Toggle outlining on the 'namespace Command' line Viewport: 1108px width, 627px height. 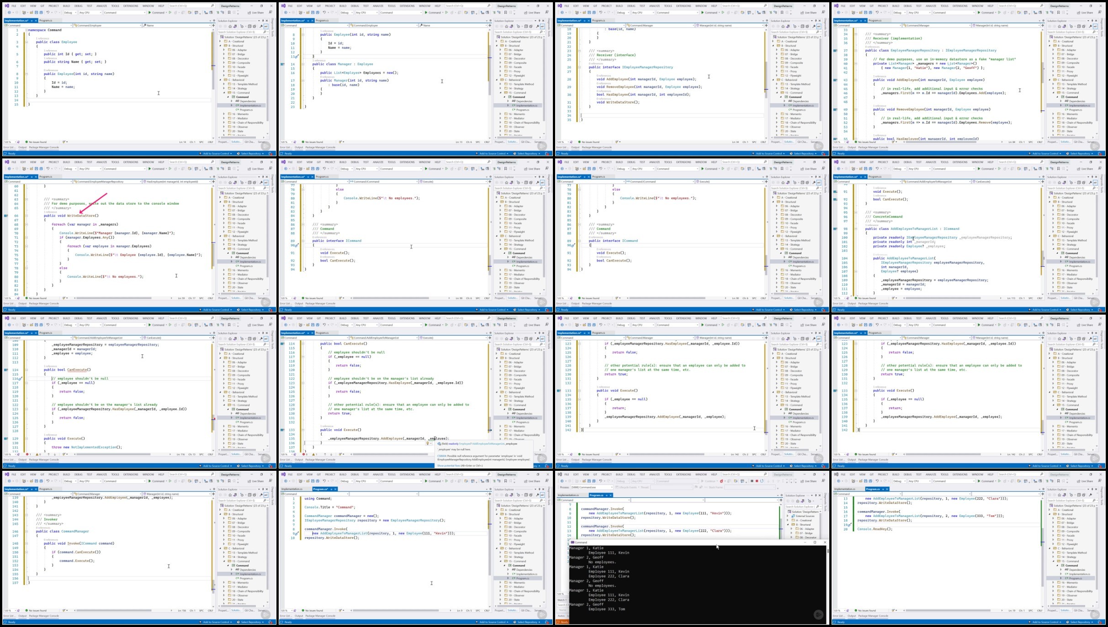click(27, 30)
